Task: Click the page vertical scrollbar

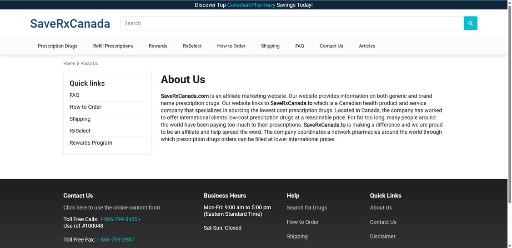Action: click(509, 105)
